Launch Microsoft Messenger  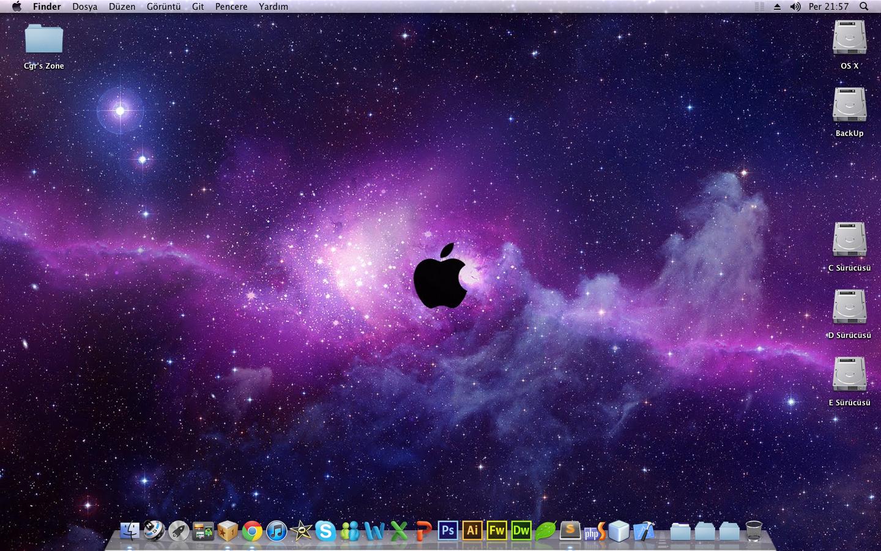click(x=350, y=531)
